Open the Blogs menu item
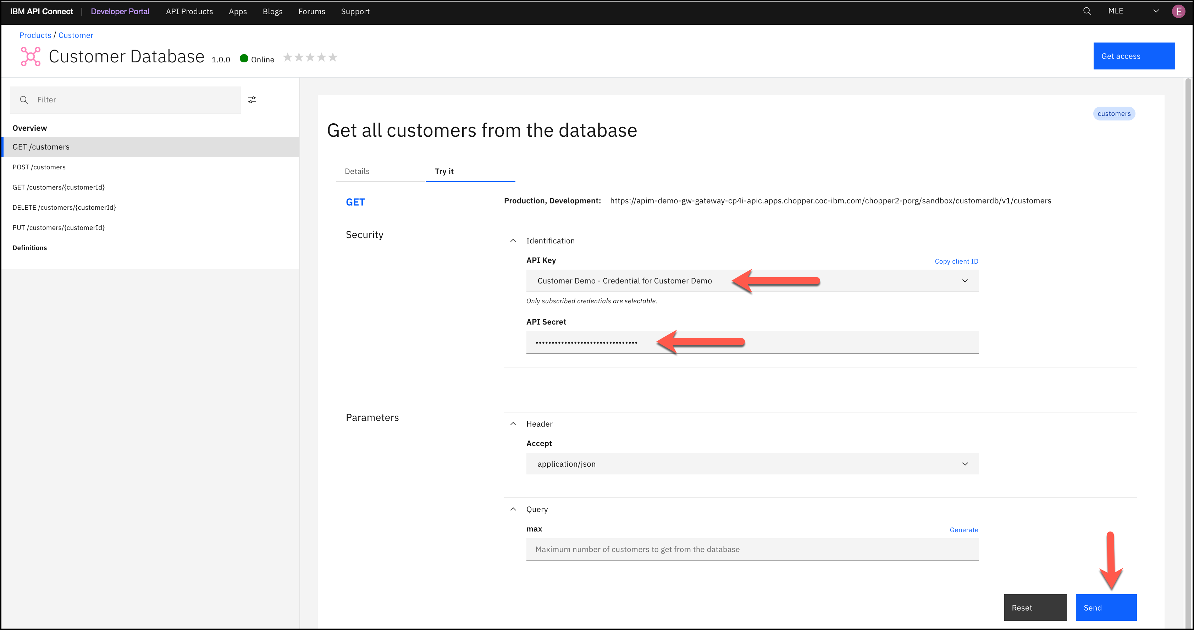This screenshot has height=630, width=1194. pyautogui.click(x=272, y=12)
